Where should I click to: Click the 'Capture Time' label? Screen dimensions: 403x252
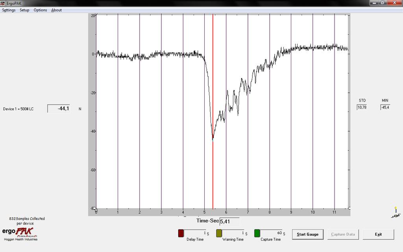point(271,239)
